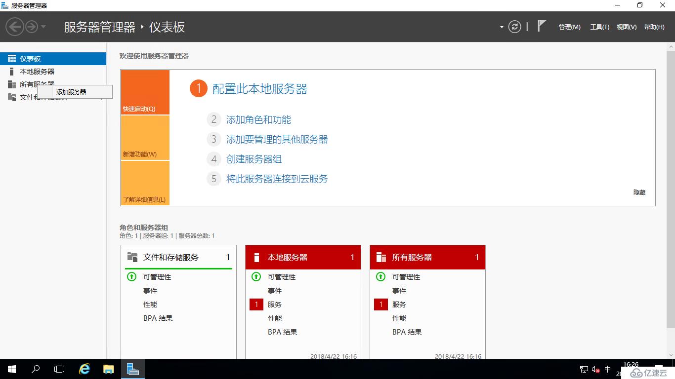Click 添加角色和功能 link
The image size is (675, 379).
pos(258,119)
